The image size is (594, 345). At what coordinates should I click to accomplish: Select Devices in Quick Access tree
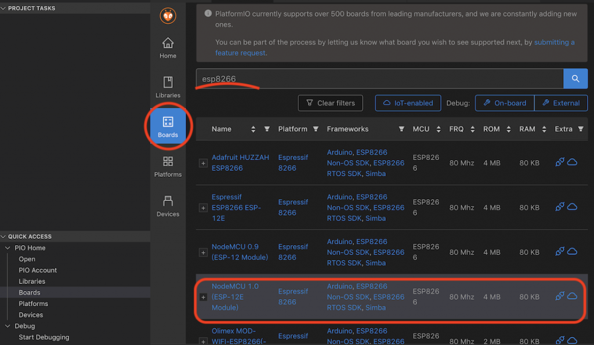[31, 315]
